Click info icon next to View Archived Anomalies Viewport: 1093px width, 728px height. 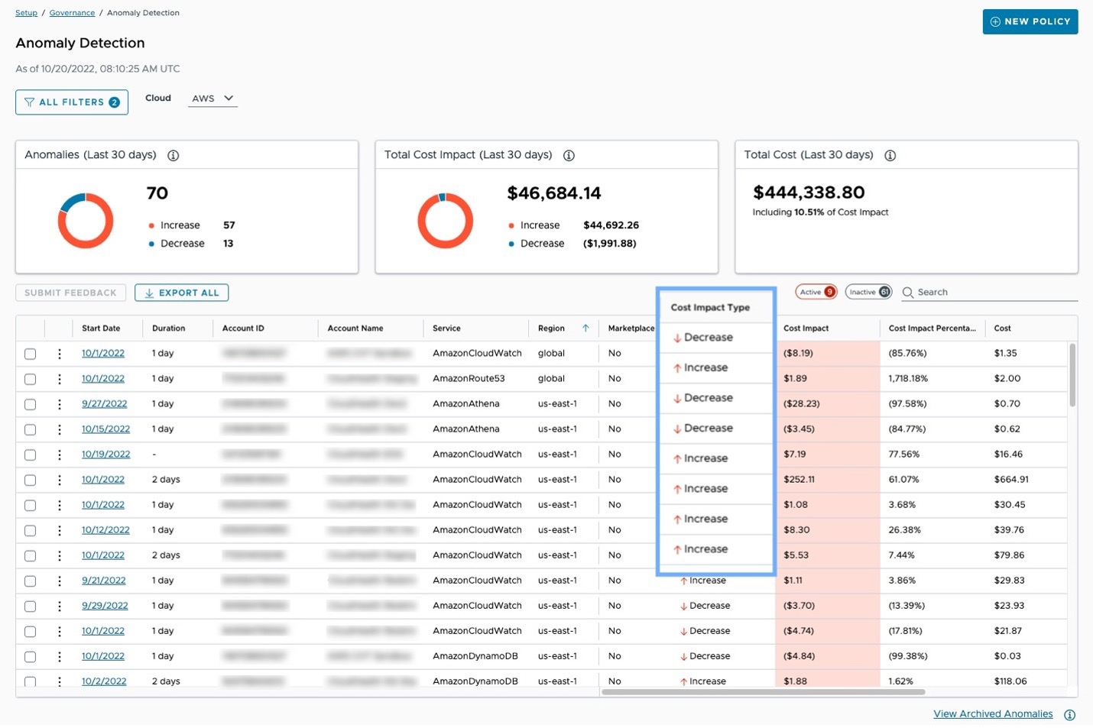coord(1069,715)
